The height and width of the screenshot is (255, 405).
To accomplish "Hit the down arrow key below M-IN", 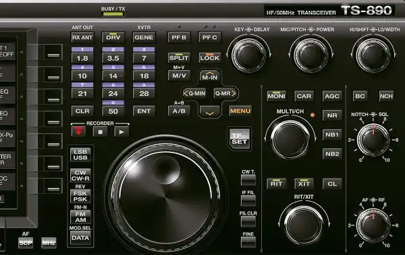I will (210, 113).
